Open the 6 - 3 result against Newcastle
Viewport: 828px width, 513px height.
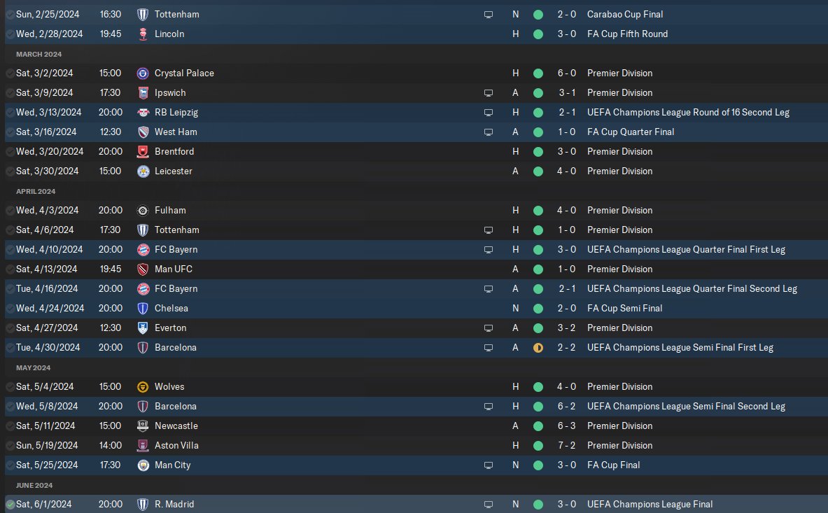click(x=567, y=426)
